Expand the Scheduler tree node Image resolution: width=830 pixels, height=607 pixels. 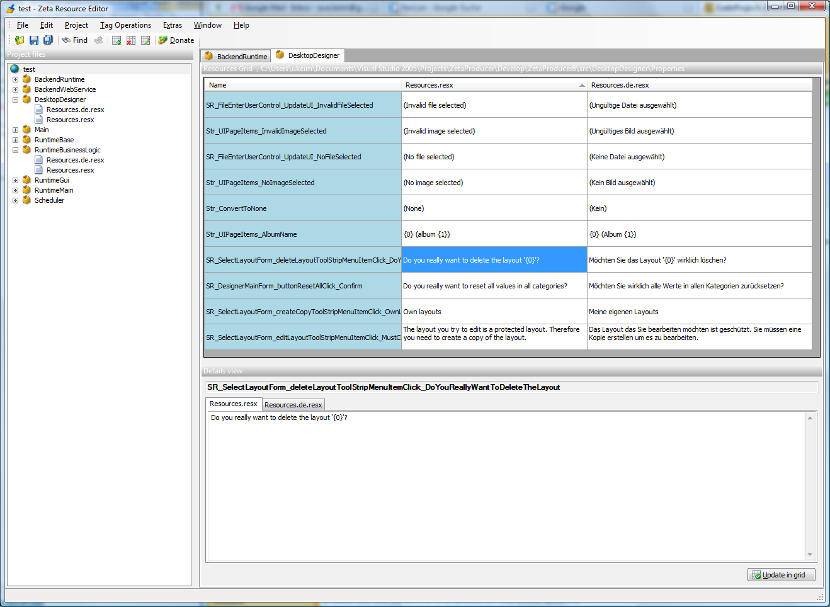[x=15, y=200]
